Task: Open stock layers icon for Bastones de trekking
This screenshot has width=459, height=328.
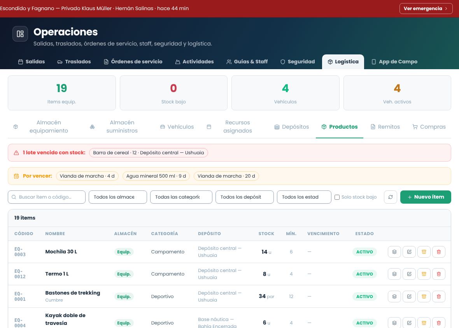Action: pos(394,297)
